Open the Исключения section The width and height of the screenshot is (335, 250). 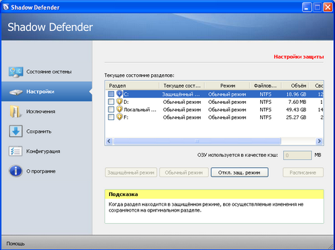pos(47,111)
